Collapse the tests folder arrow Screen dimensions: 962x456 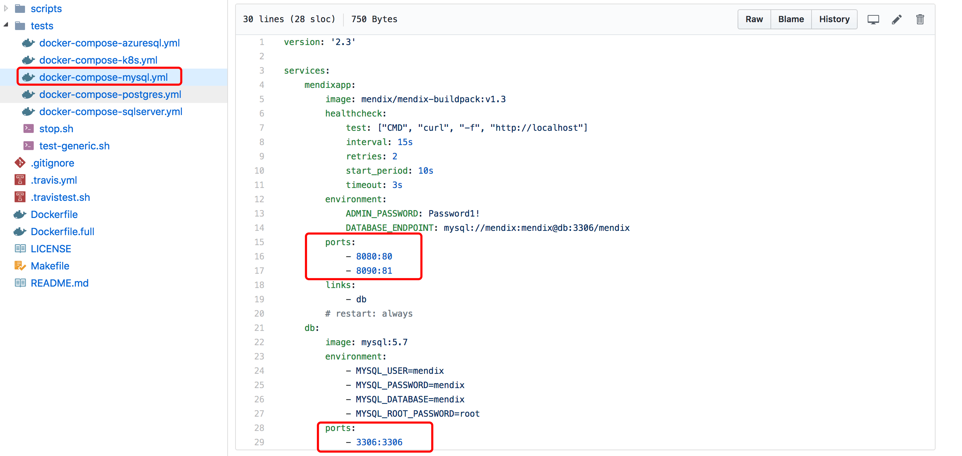6,25
